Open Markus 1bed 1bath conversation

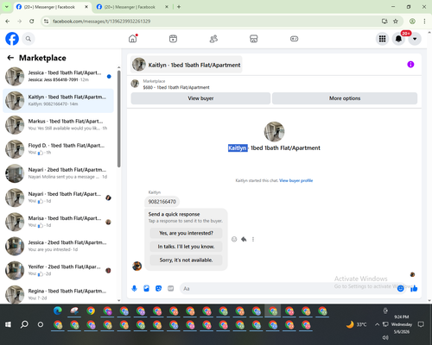coord(58,125)
